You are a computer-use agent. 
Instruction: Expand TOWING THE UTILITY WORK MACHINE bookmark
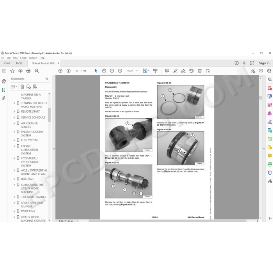(x=14, y=103)
